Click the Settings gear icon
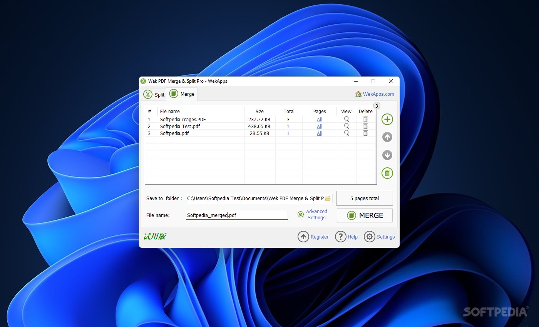The width and height of the screenshot is (539, 327). click(370, 237)
